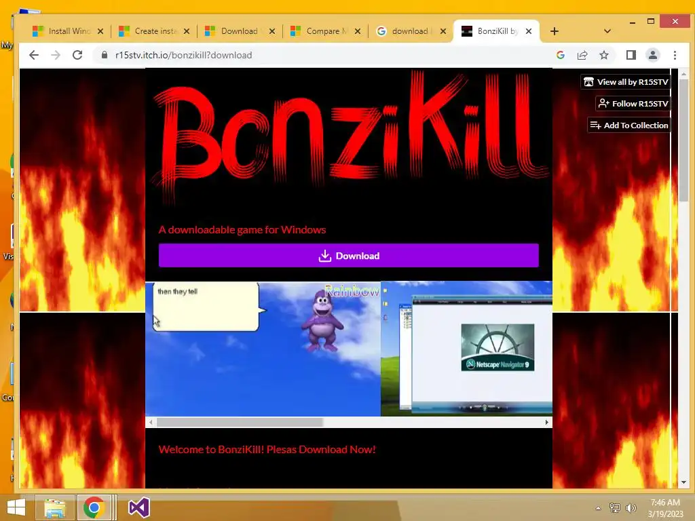Open Visual Studio from taskbar
The height and width of the screenshot is (521, 695).
tap(138, 507)
